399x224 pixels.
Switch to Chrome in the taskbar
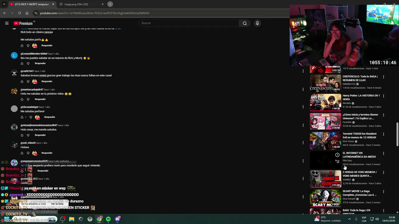click(x=99, y=219)
